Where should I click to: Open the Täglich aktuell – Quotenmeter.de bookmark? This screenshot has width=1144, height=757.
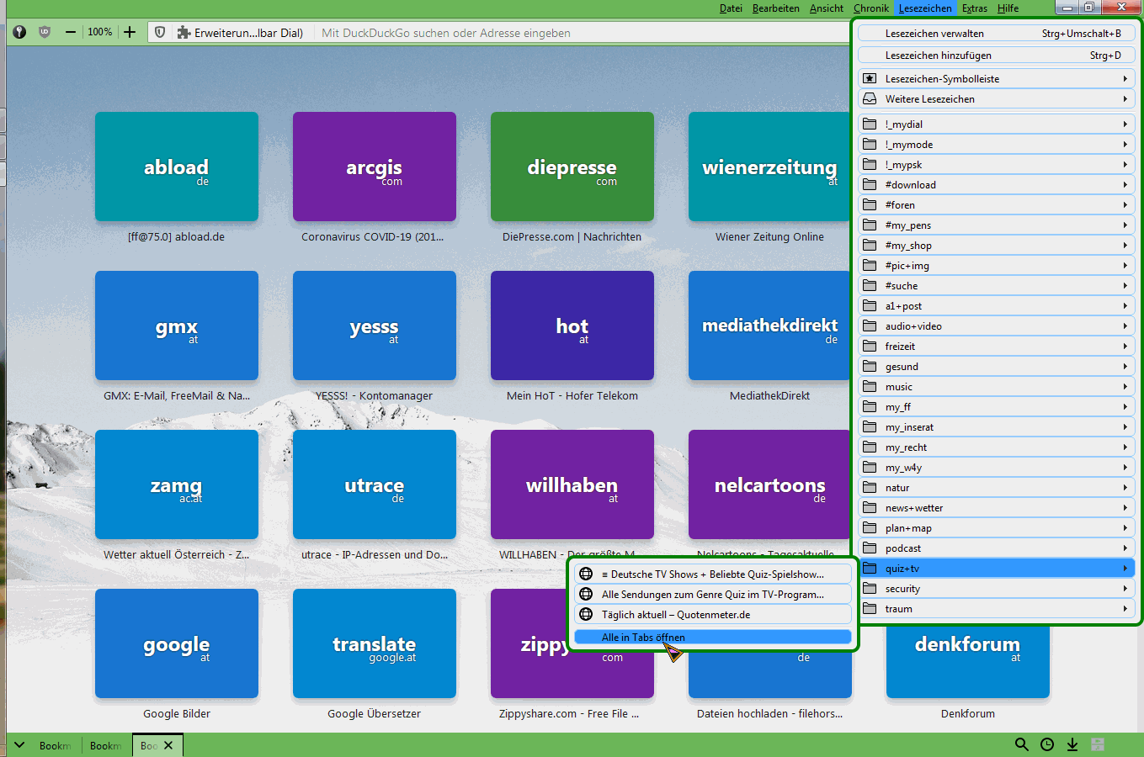pyautogui.click(x=712, y=615)
